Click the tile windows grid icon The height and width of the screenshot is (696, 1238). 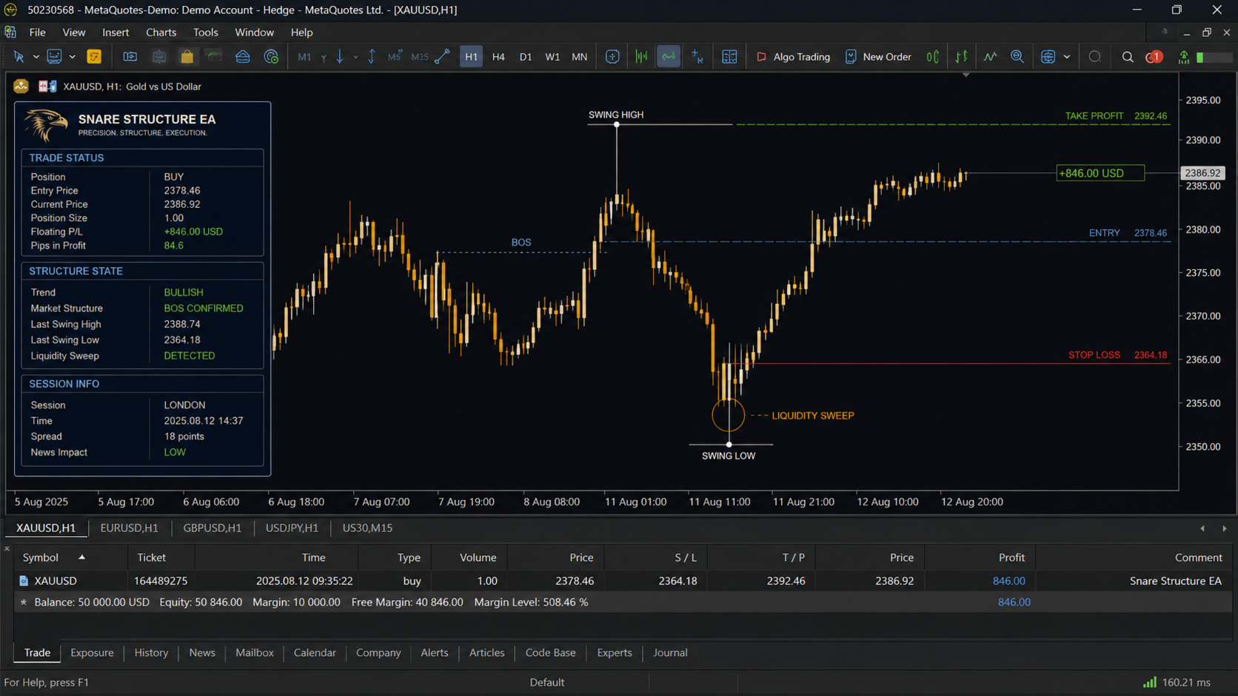tap(729, 57)
